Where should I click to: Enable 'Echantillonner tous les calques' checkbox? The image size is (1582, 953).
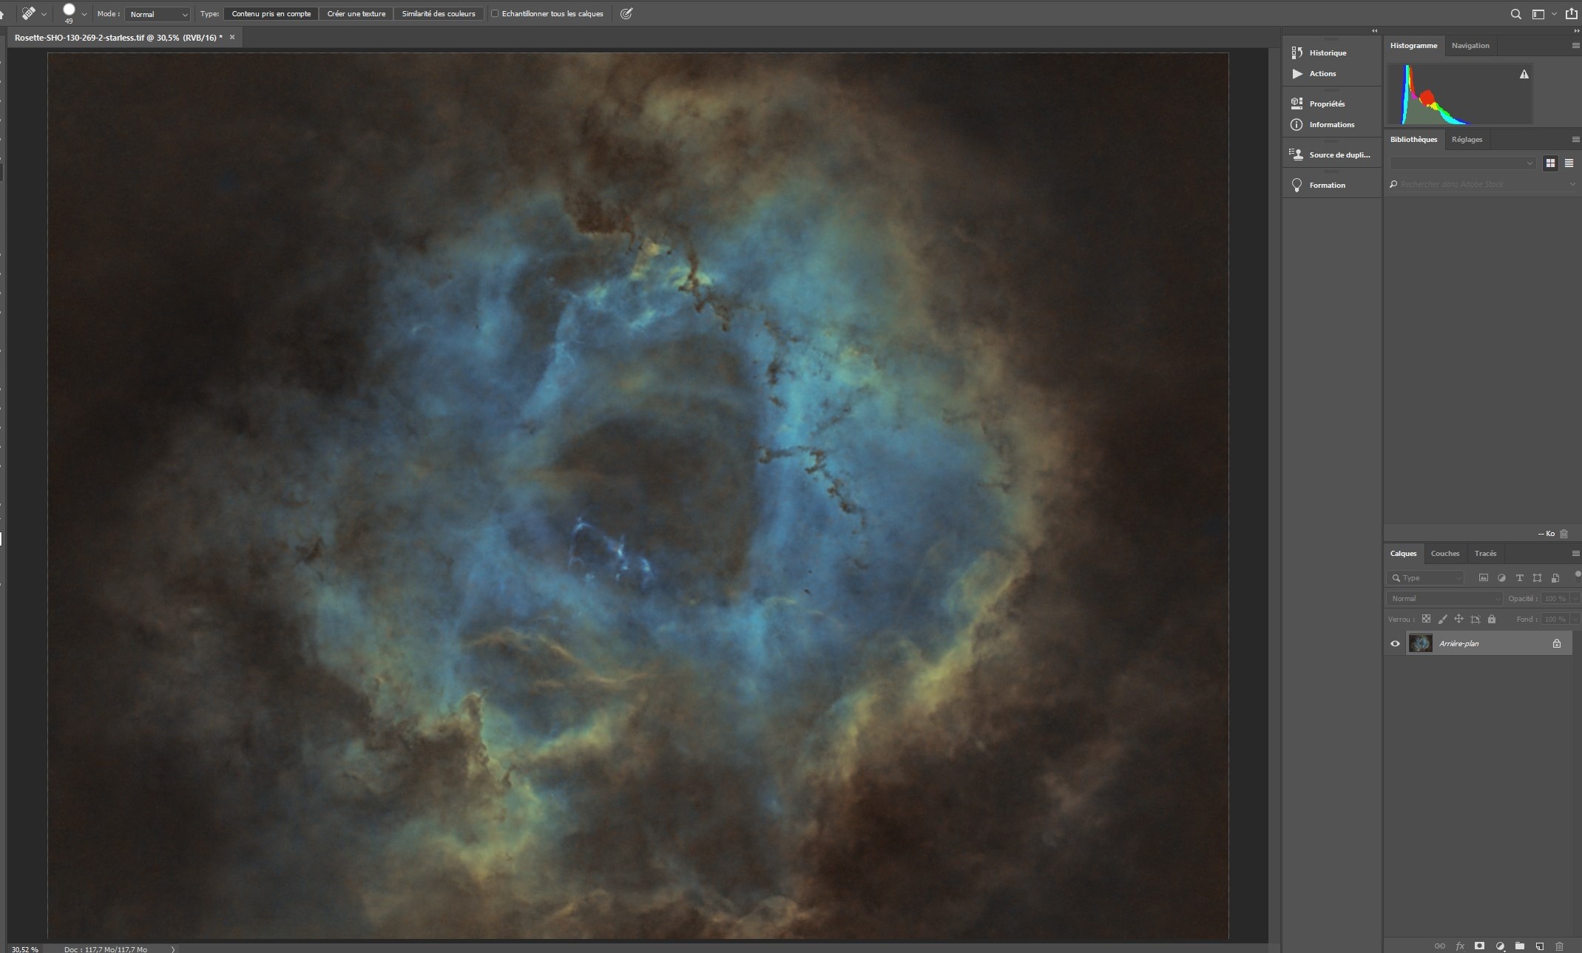point(495,13)
